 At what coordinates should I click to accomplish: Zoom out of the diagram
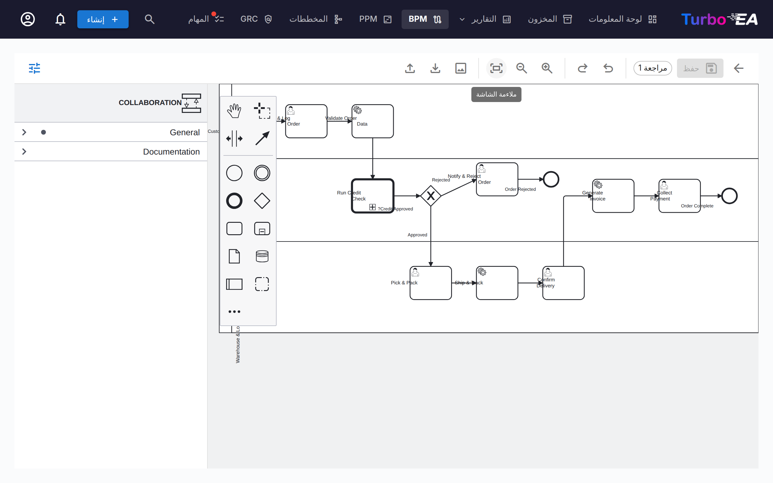click(521, 68)
